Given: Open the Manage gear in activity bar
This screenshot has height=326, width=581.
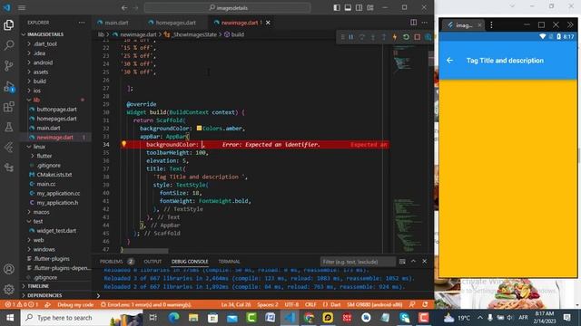Looking at the screenshot, I should 9,289.
